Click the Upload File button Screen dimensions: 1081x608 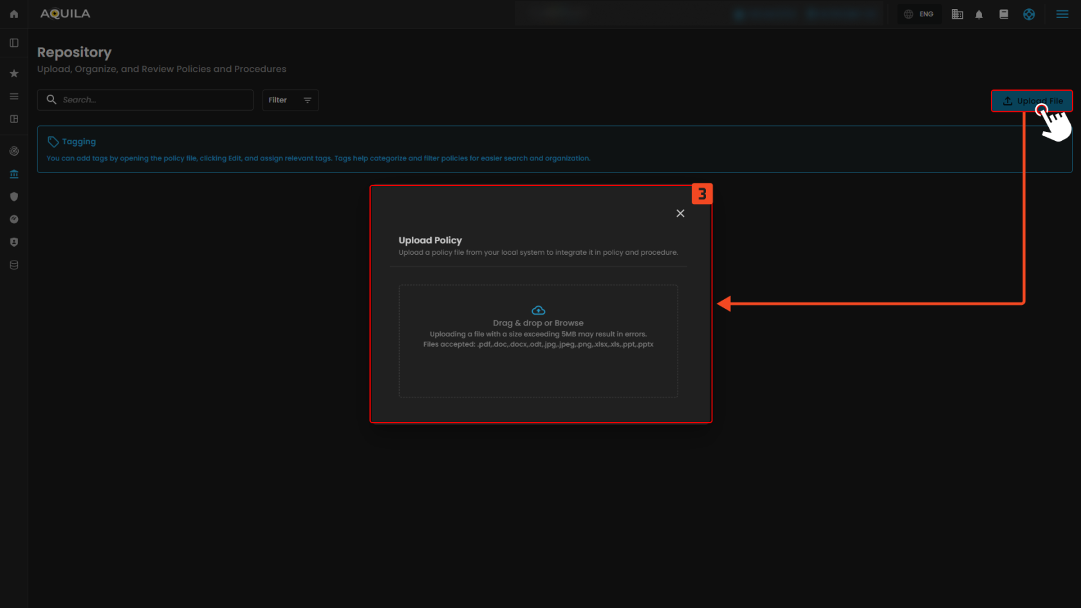(x=1031, y=101)
